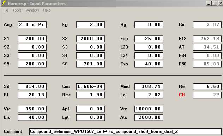The height and width of the screenshot is (136, 223).
Task: Click the S3 field in the L34 row
Action: (x=32, y=56)
